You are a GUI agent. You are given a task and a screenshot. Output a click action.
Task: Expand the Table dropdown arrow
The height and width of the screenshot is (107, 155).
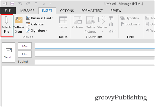tap(63, 32)
